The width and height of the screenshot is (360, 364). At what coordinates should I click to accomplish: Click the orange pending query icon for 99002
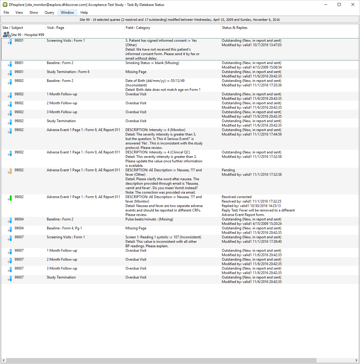(10, 171)
